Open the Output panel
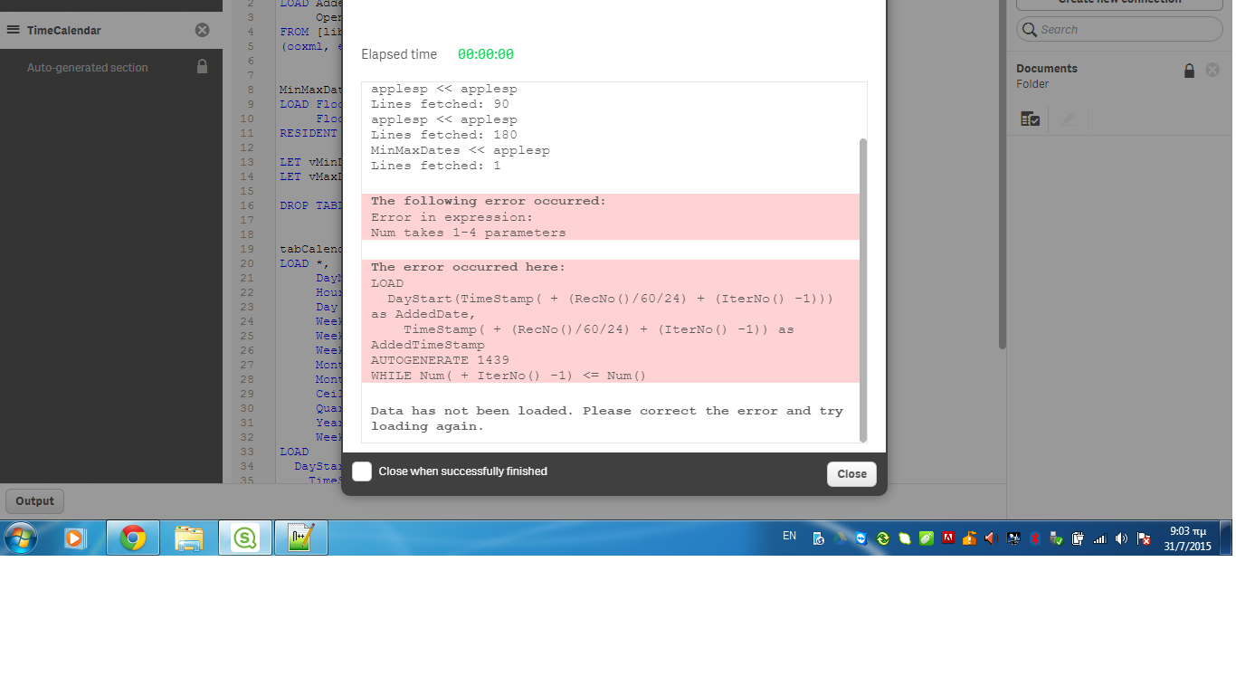This screenshot has height=695, width=1236. 34,501
